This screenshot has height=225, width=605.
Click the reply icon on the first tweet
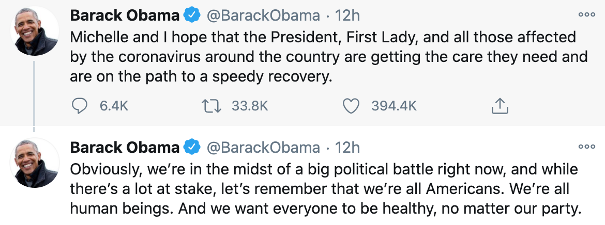point(79,106)
